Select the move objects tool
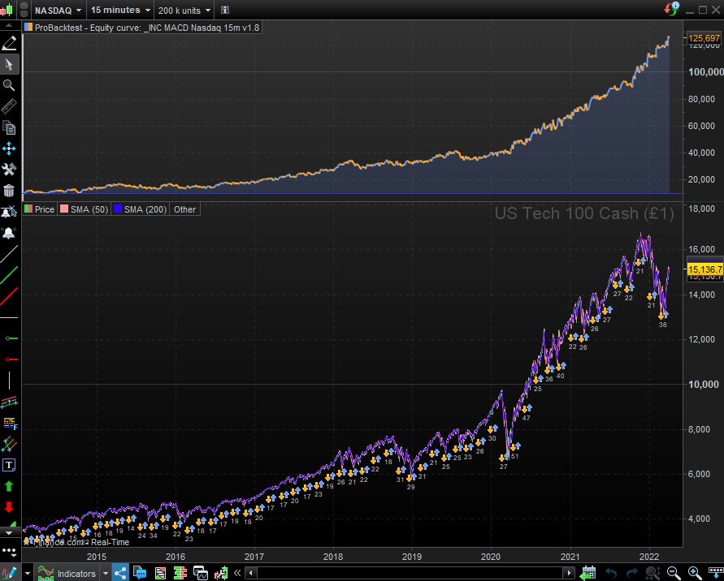 (9, 148)
